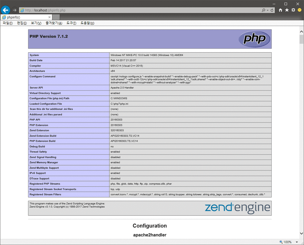This screenshot has width=304, height=245.
Task: Open the 편집(E) menu
Action: click(x=22, y=23)
